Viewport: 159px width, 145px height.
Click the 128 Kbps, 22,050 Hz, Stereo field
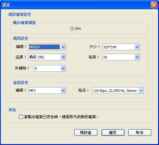(x=115, y=90)
